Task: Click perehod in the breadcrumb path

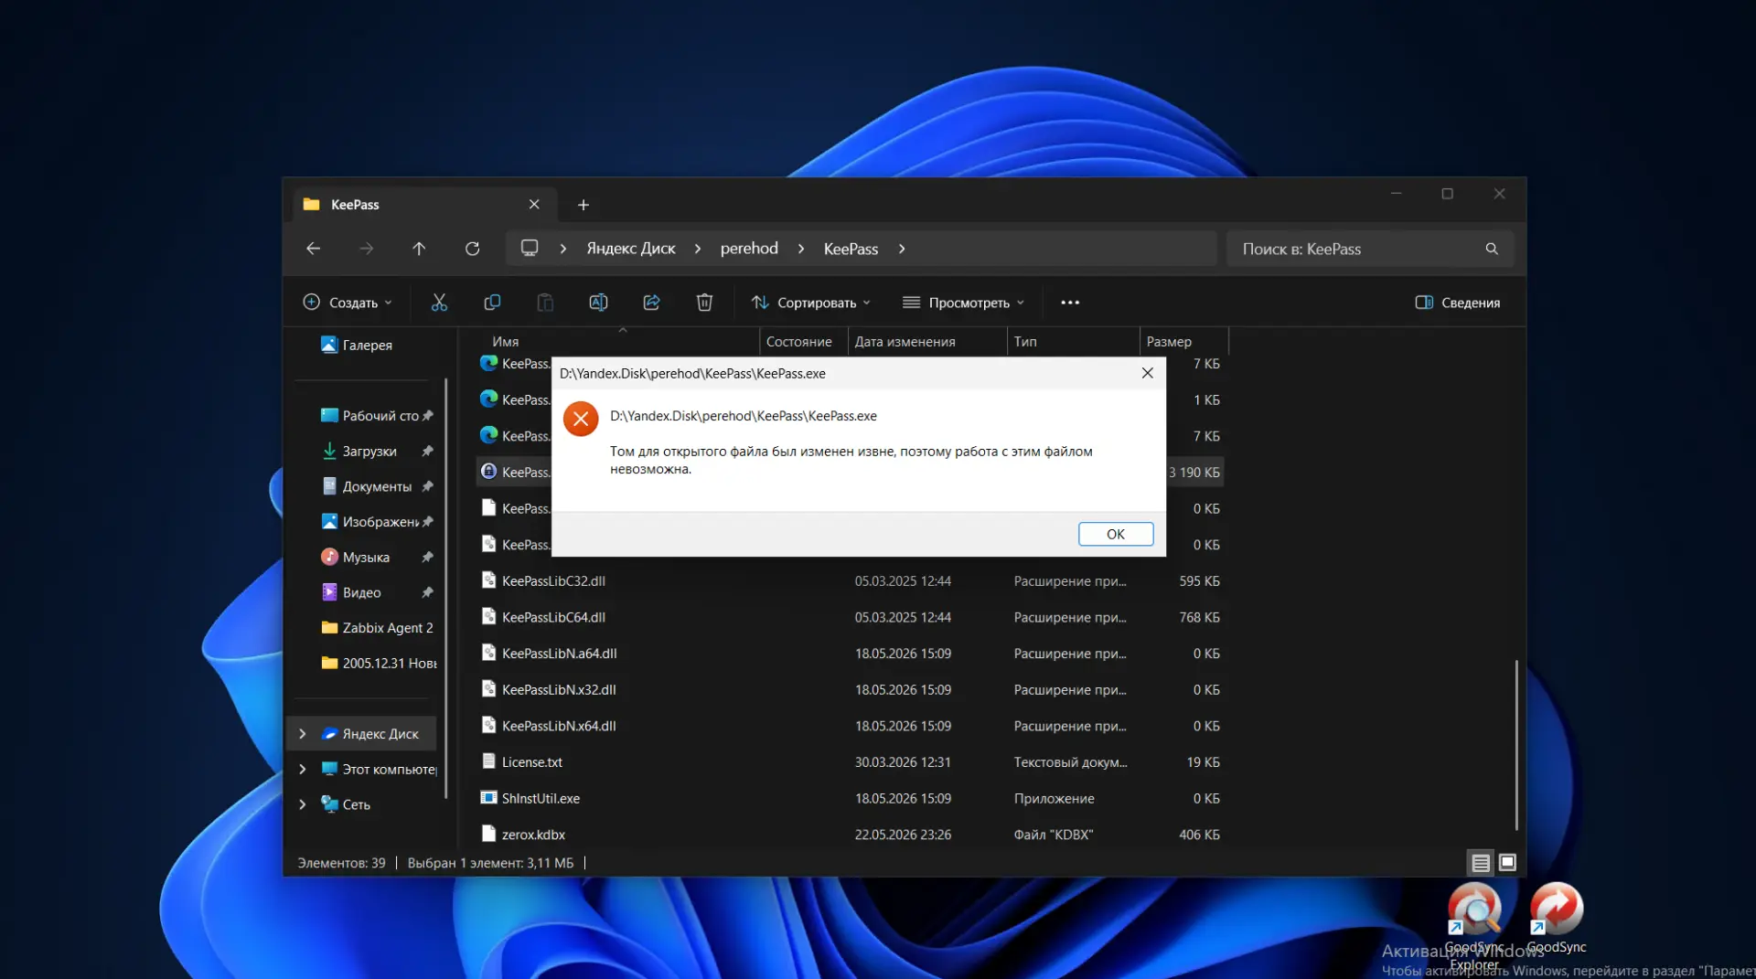Action: [x=749, y=249]
